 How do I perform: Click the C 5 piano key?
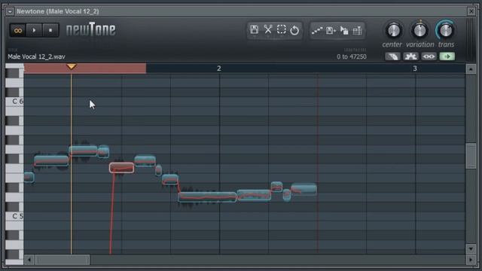coord(14,216)
